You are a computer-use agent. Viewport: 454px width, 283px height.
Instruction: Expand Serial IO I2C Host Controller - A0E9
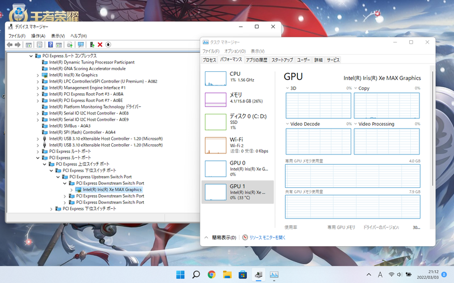37,119
